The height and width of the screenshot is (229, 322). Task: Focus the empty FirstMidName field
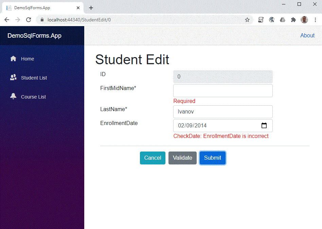coord(223,91)
